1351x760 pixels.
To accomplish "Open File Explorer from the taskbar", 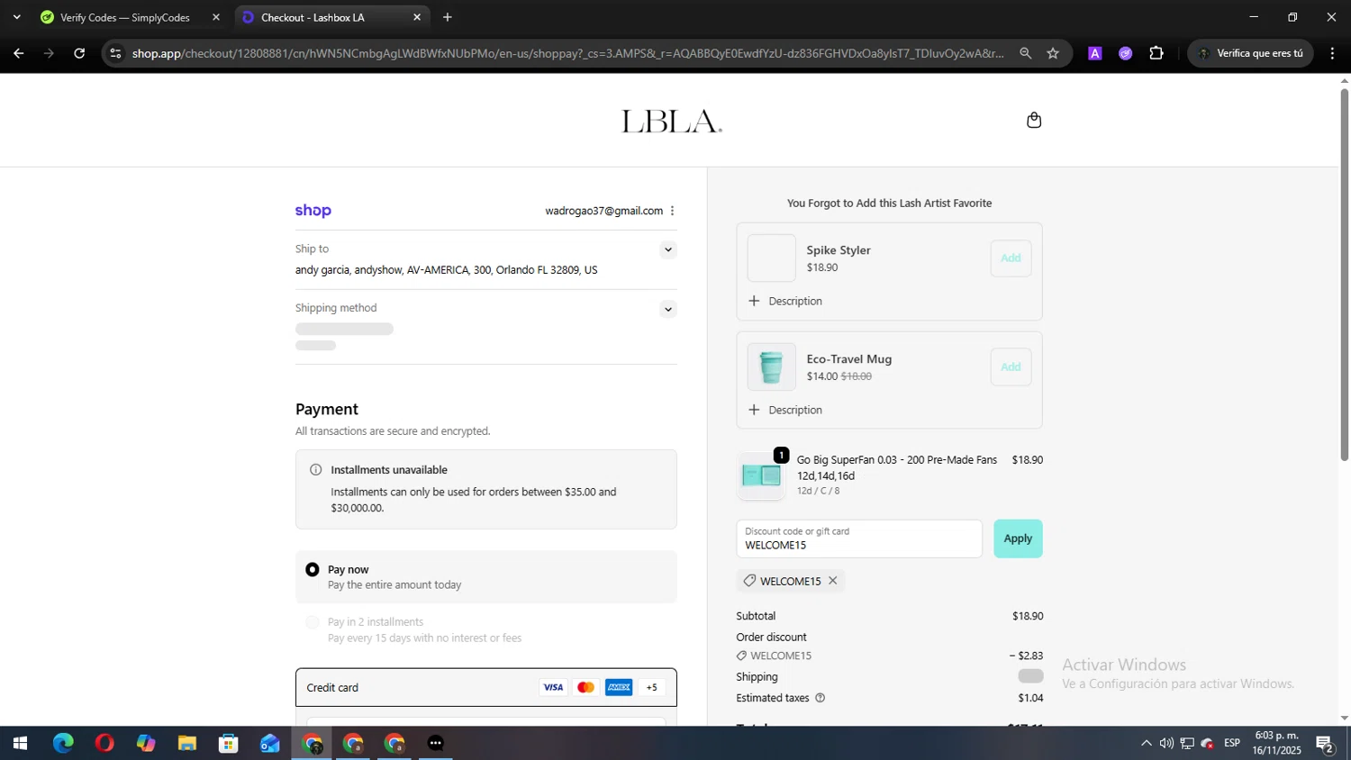I will coord(187,743).
